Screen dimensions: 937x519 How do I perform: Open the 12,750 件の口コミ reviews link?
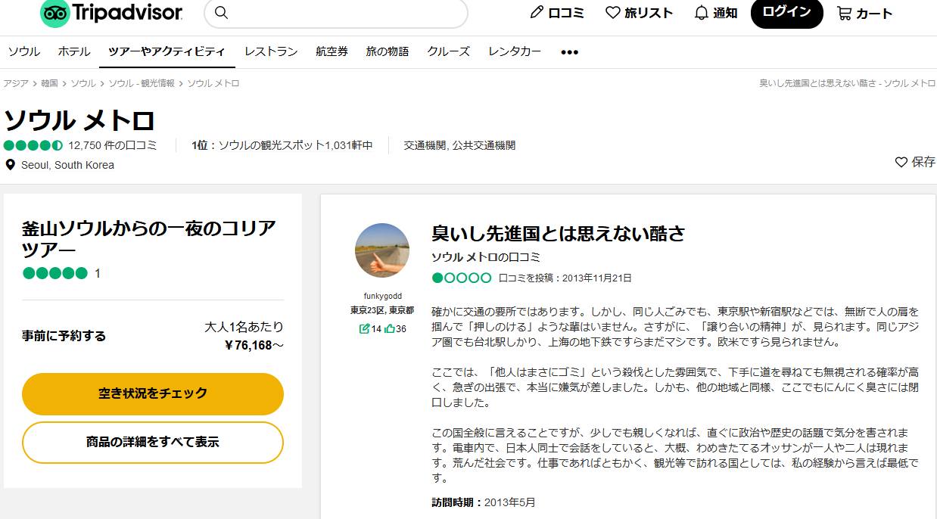112,145
